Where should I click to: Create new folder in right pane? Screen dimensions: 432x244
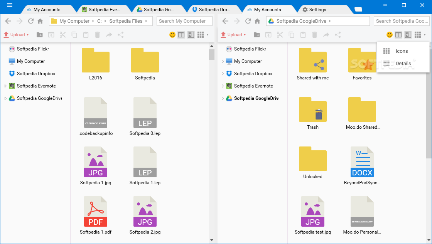coord(257,35)
